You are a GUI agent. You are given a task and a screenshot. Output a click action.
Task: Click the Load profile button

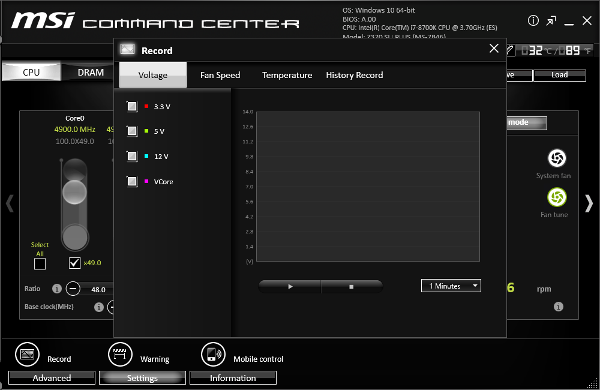pos(559,75)
